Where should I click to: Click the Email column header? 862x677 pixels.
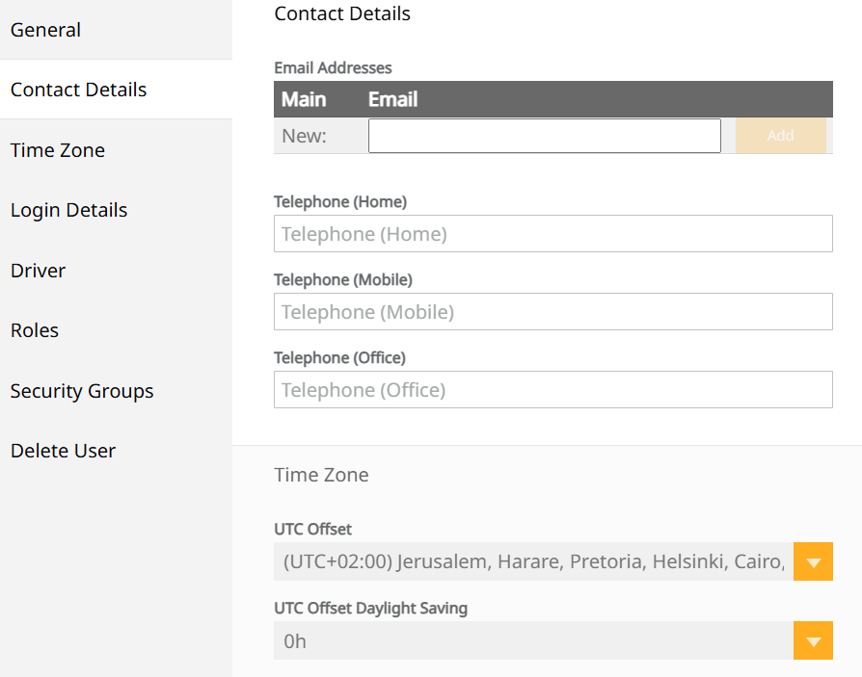392,99
